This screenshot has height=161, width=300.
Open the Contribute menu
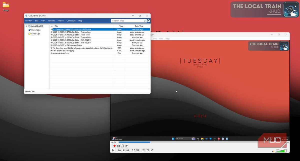click(x=71, y=21)
